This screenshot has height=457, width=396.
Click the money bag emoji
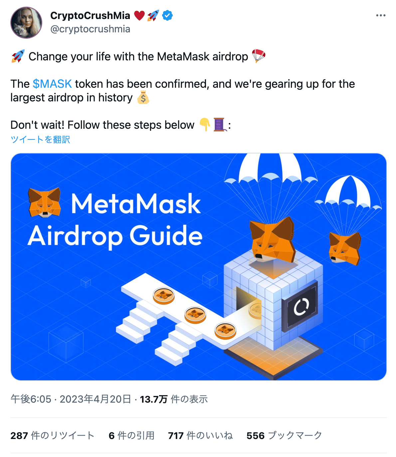coord(143,97)
